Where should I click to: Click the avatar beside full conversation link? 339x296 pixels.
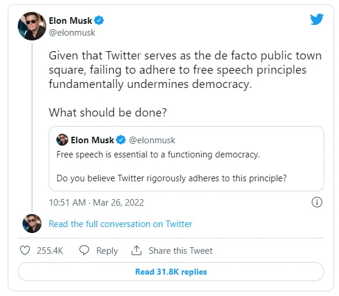point(32,223)
